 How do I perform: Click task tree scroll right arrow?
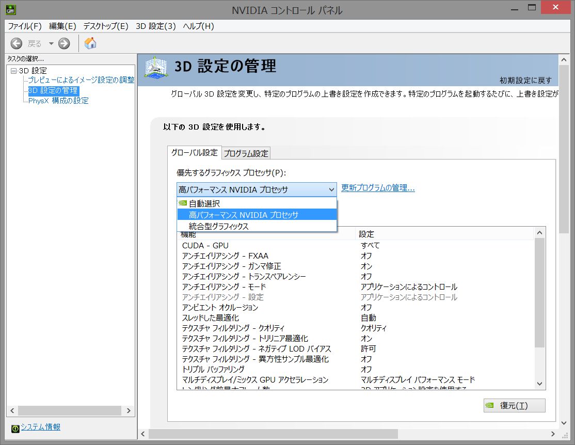[129, 410]
